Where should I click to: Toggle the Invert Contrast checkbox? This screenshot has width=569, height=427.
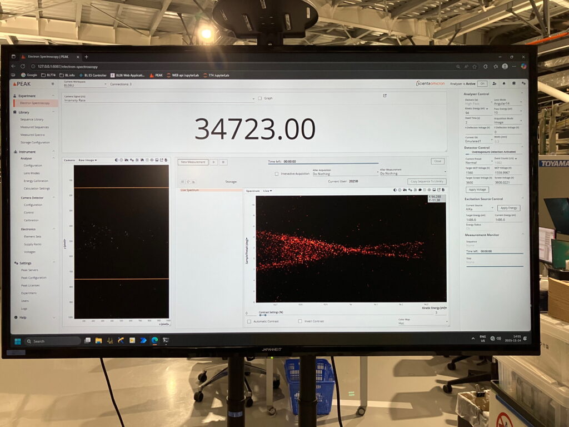(300, 321)
